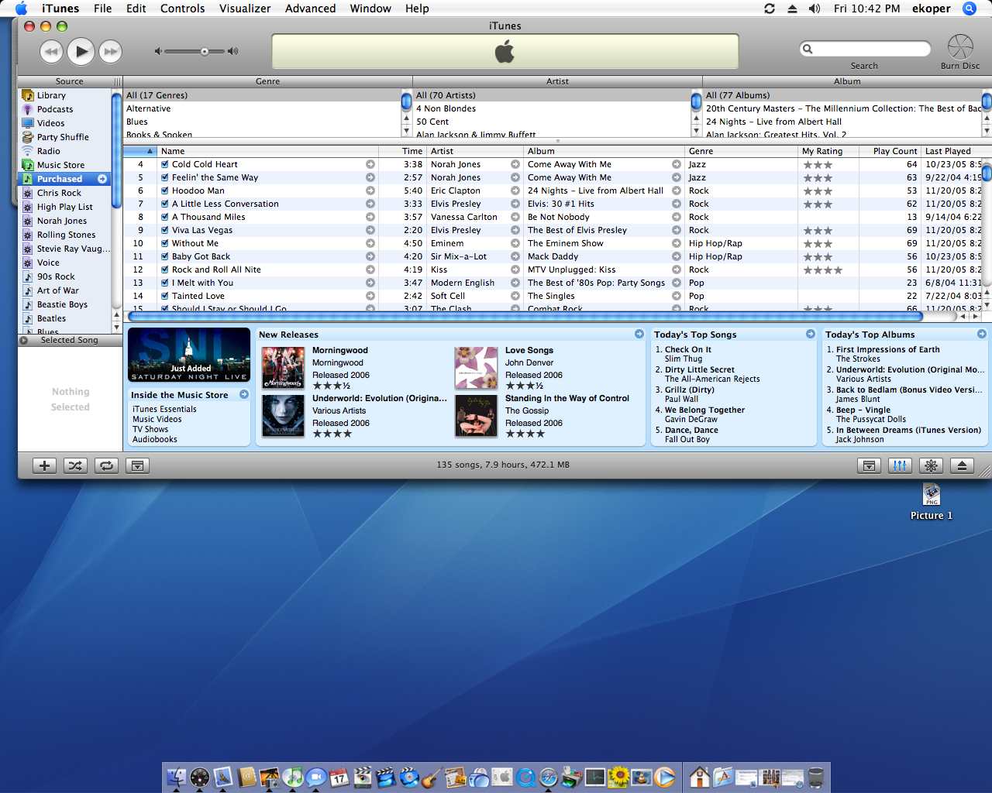Open Check On It in Top Songs
The height and width of the screenshot is (793, 992).
click(x=688, y=349)
